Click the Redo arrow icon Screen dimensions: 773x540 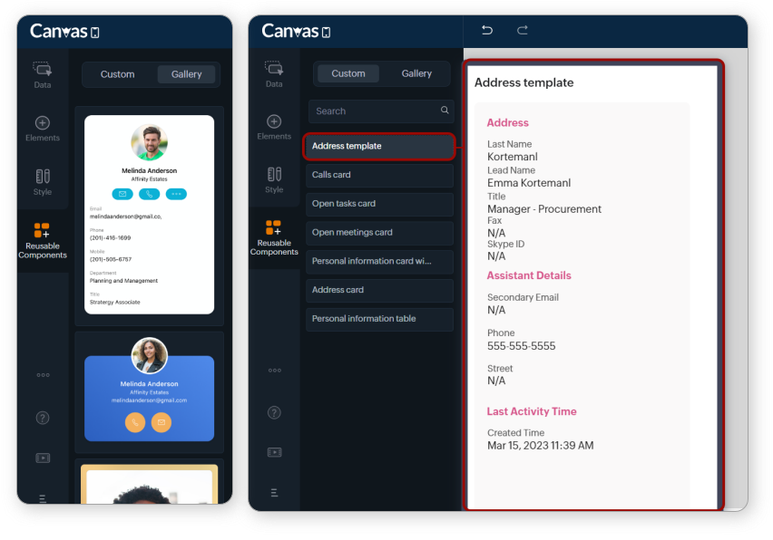[523, 31]
